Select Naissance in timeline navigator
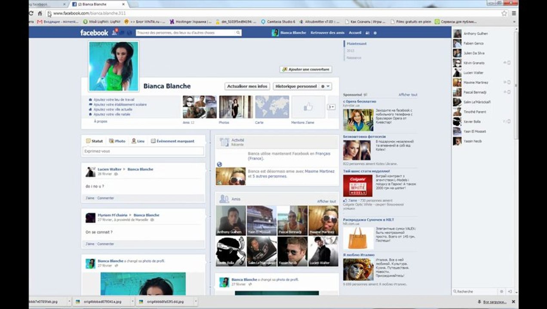 [354, 58]
